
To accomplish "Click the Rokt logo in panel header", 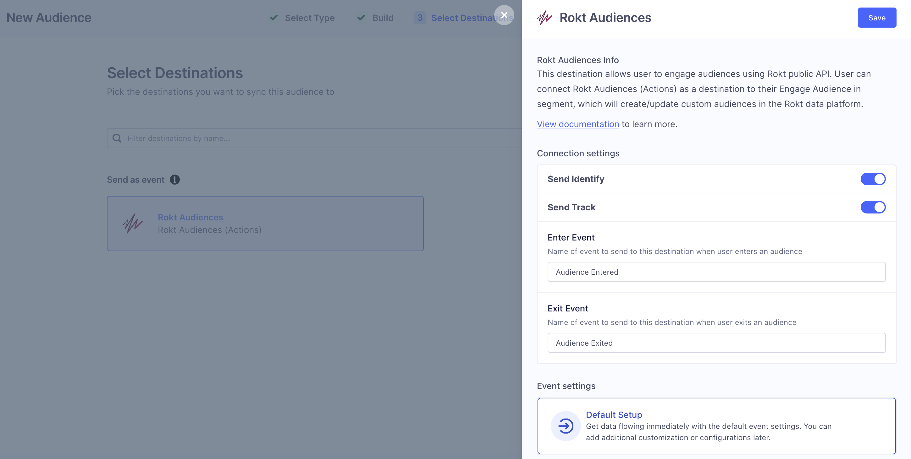I will pyautogui.click(x=544, y=17).
